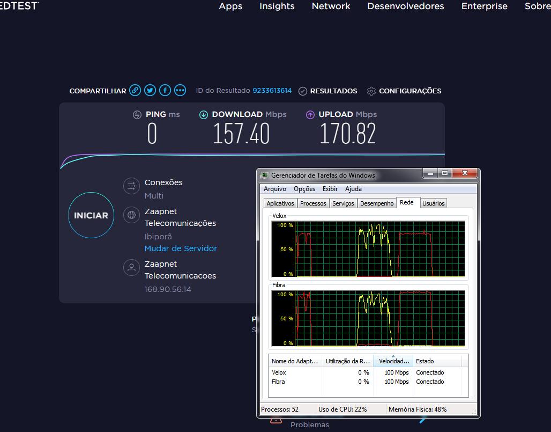551x432 pixels.
Task: Open result ID 9233613614 link
Action: coord(272,90)
